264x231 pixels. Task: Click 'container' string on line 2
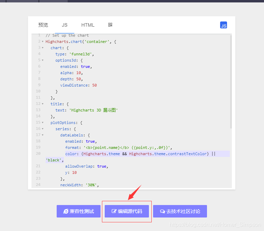click(97, 42)
